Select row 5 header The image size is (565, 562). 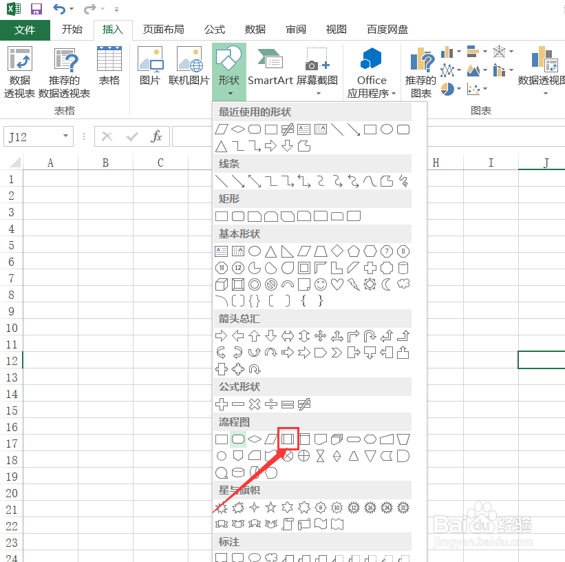click(x=11, y=245)
